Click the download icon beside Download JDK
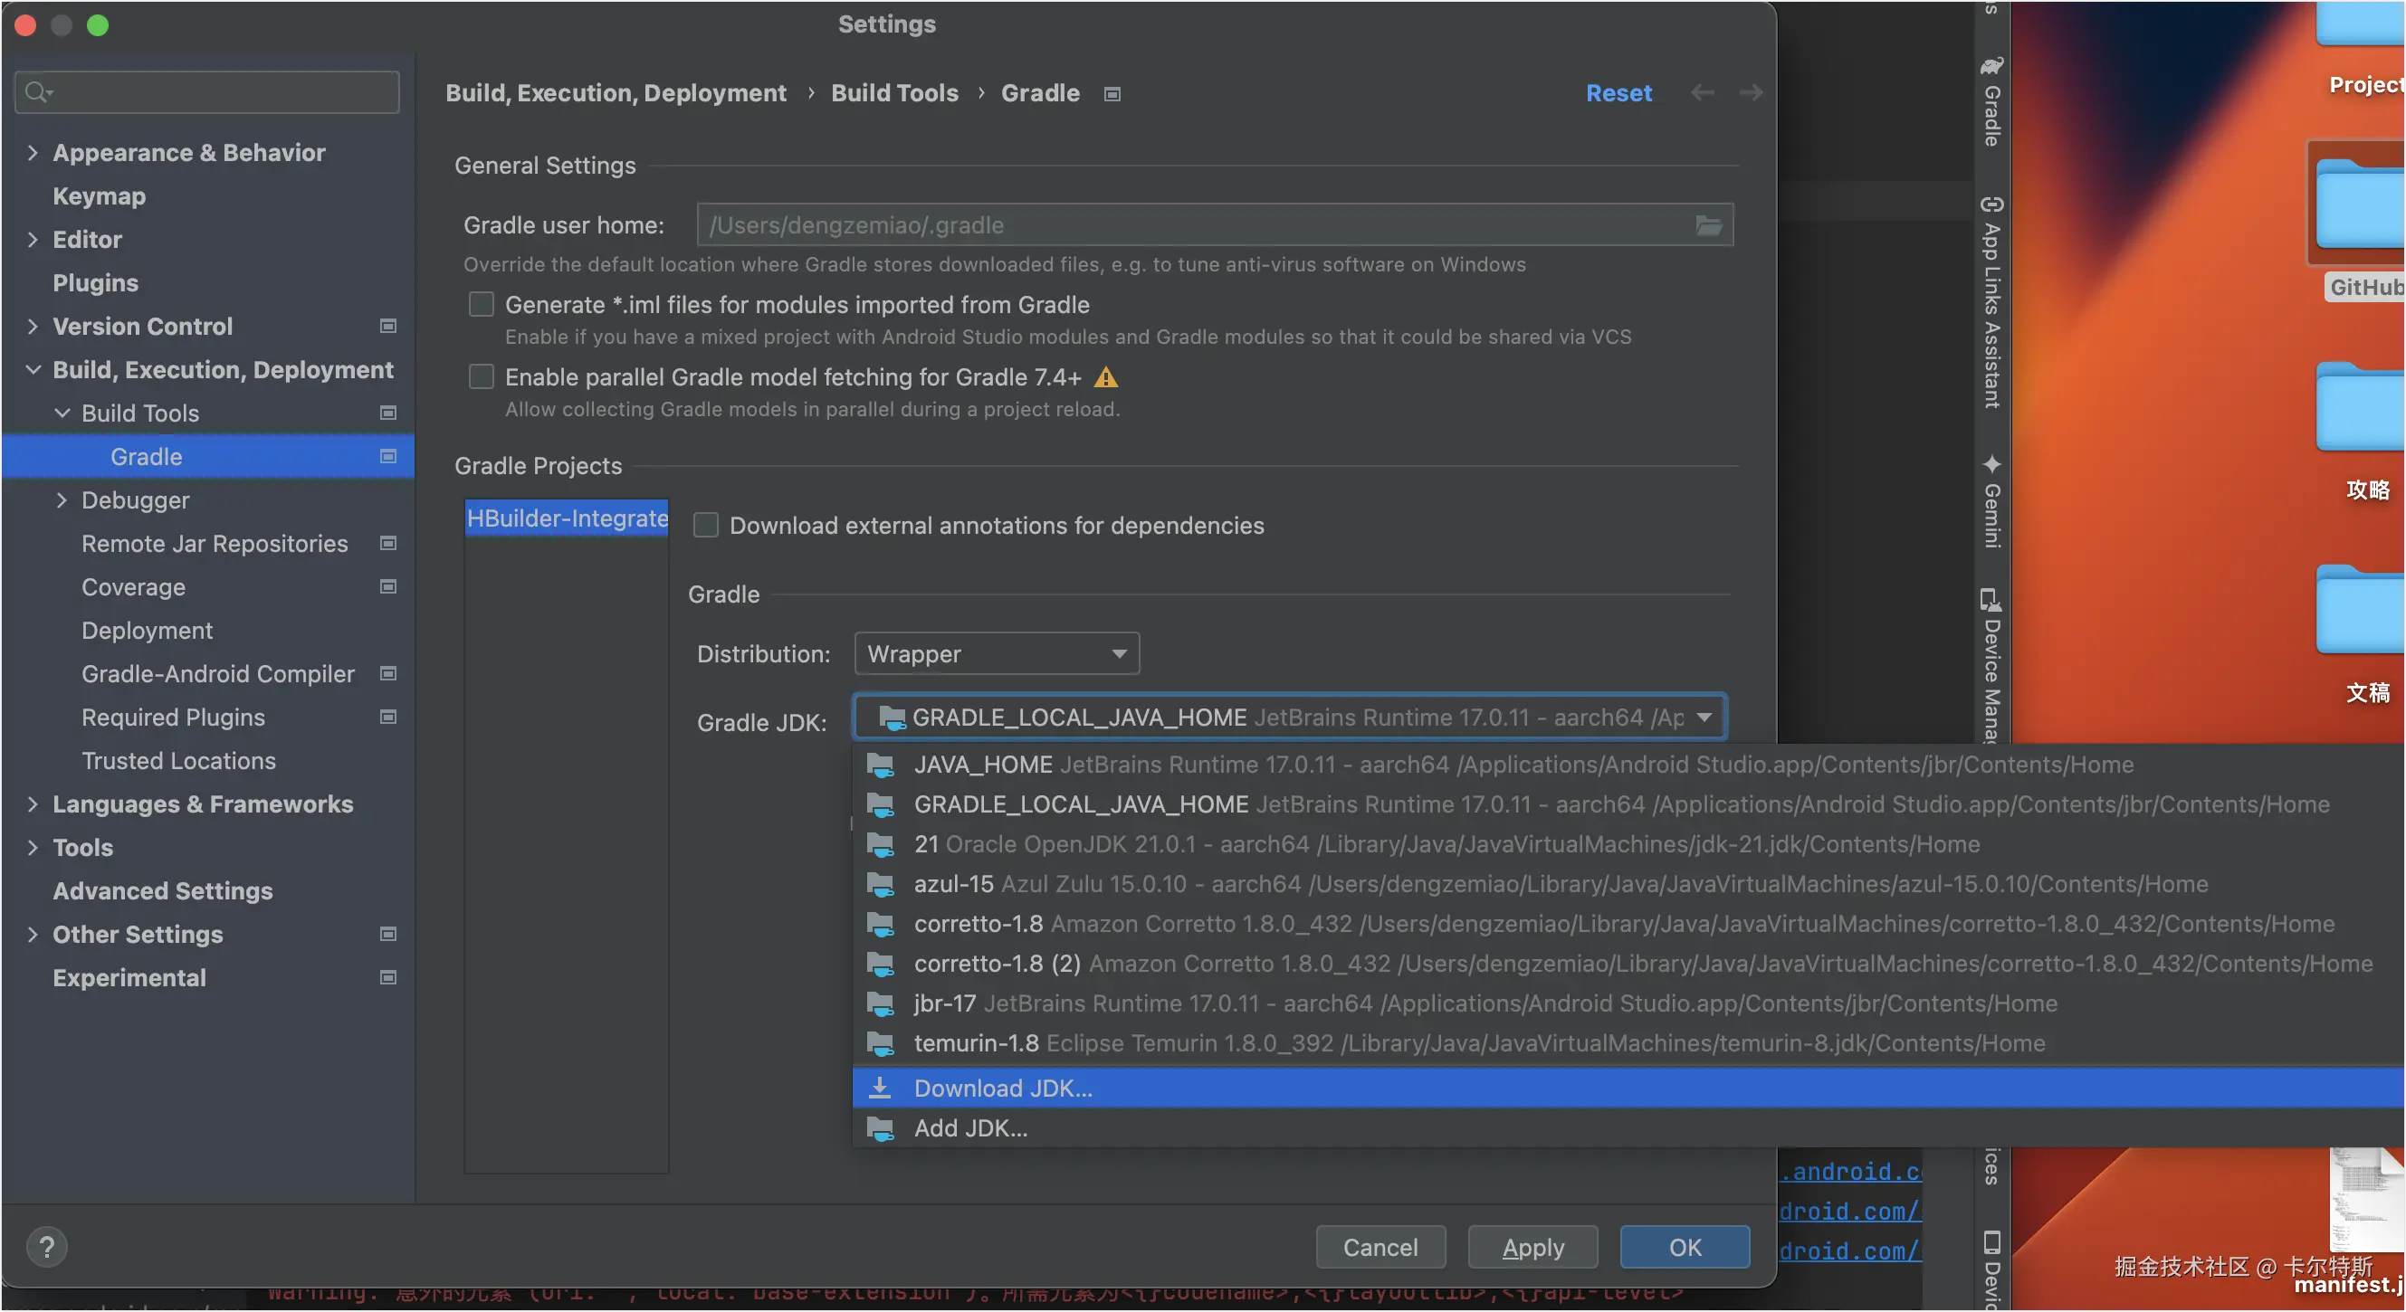 coord(880,1088)
